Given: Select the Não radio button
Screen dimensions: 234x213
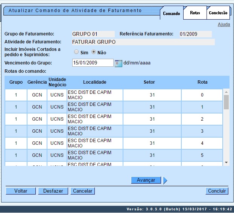Looking at the screenshot, I should 94,52.
